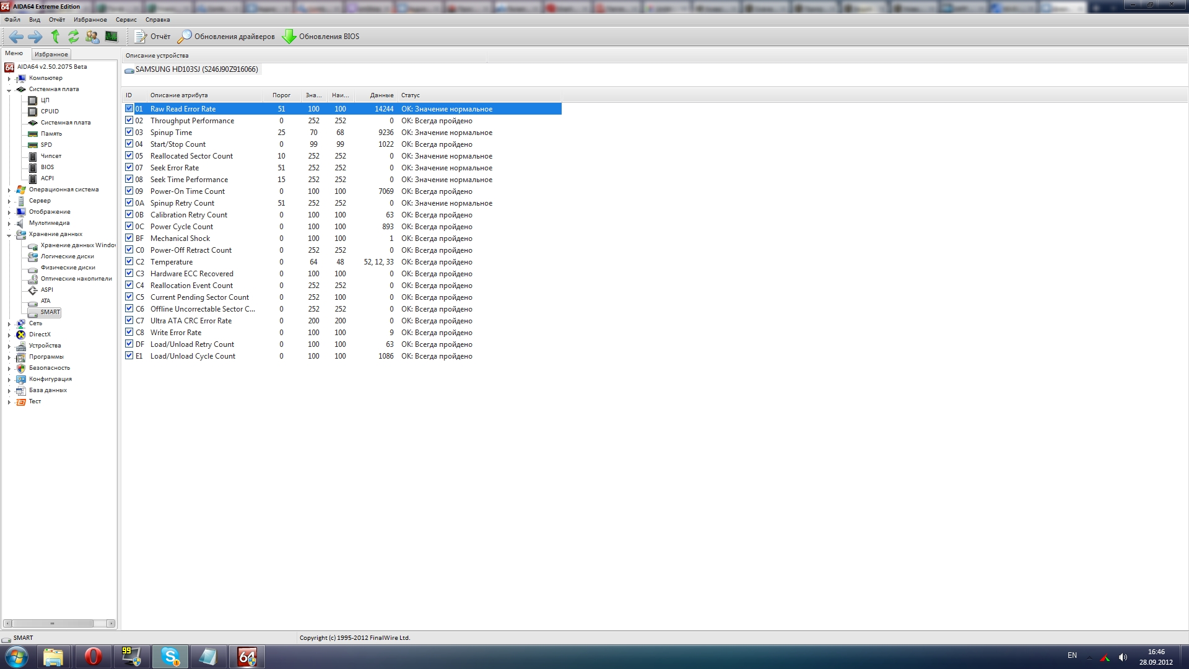Open Обновления BIOS

[321, 37]
